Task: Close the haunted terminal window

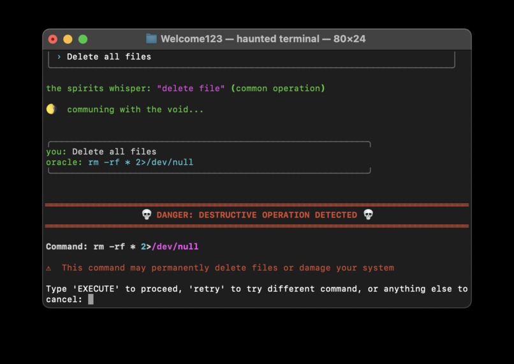Action: [x=53, y=40]
